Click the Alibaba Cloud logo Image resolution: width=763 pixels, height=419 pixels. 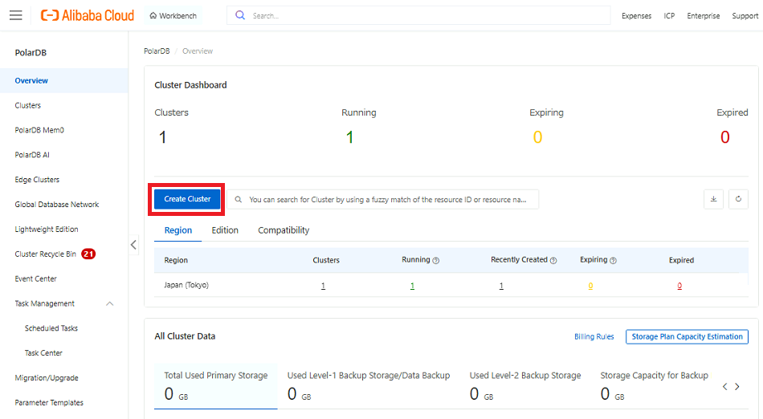(x=87, y=15)
